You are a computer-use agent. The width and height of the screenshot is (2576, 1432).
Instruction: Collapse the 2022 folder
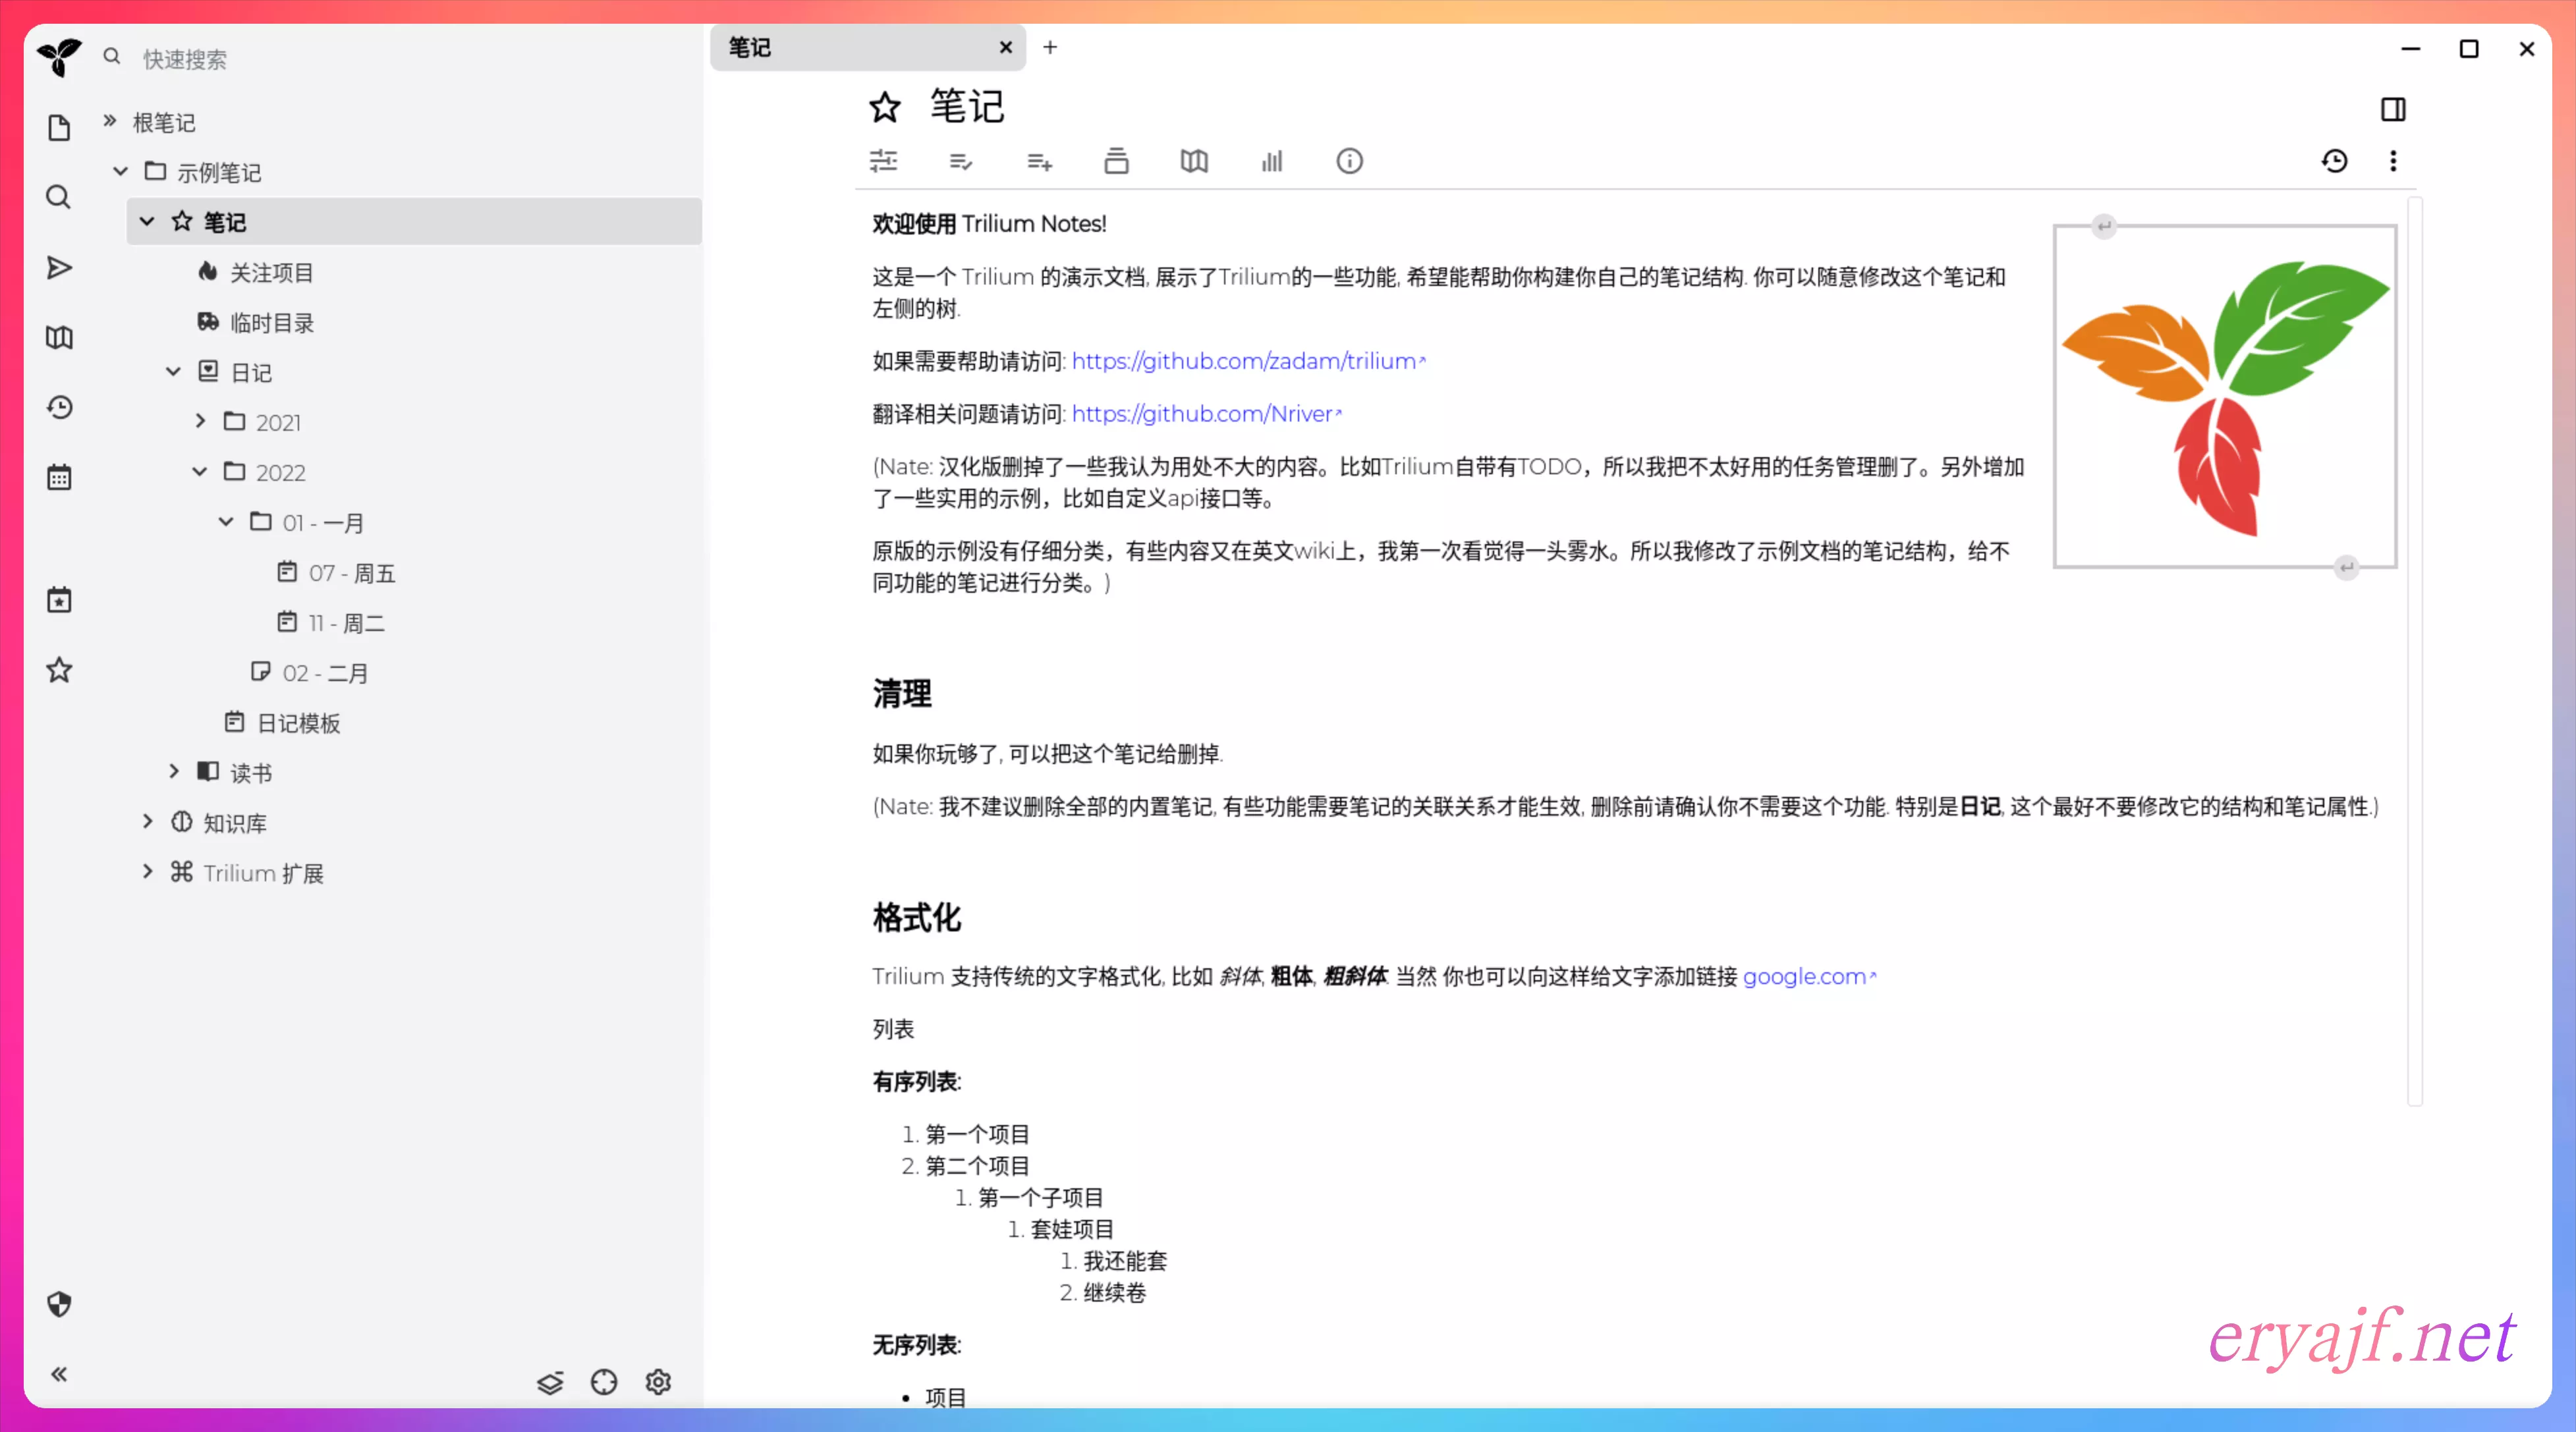200,471
